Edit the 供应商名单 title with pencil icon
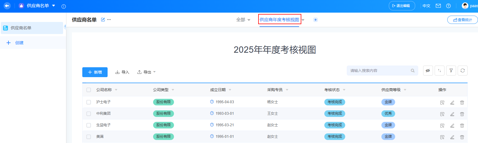Viewport: 478px width, 143px height. pyautogui.click(x=103, y=19)
